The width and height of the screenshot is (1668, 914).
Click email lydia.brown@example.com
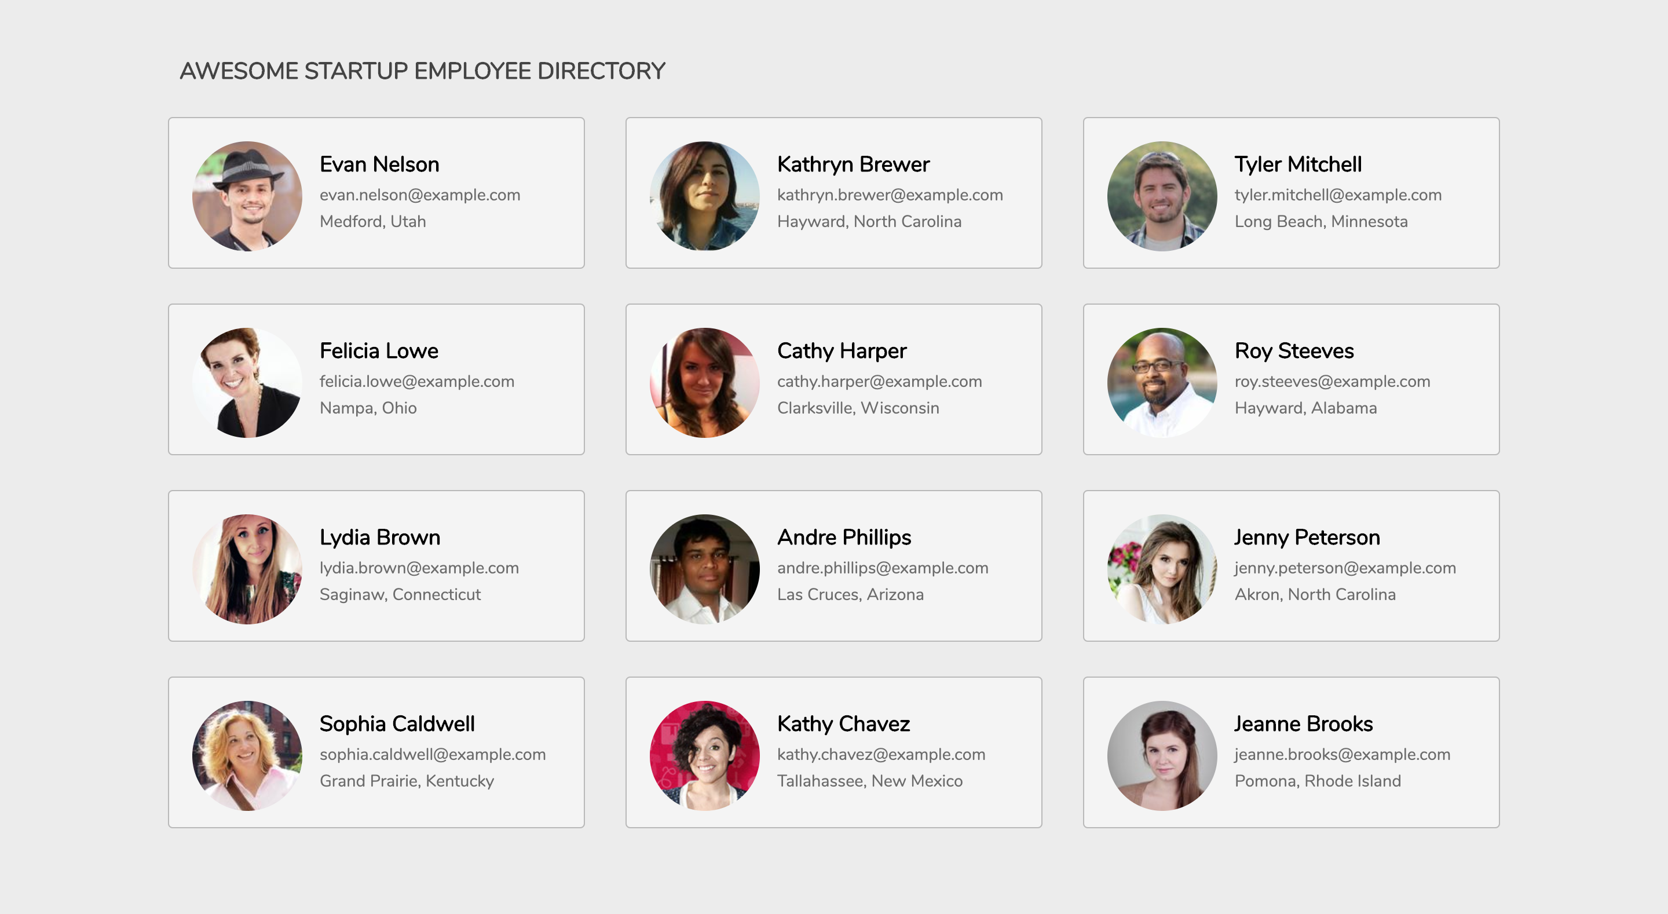pos(419,568)
